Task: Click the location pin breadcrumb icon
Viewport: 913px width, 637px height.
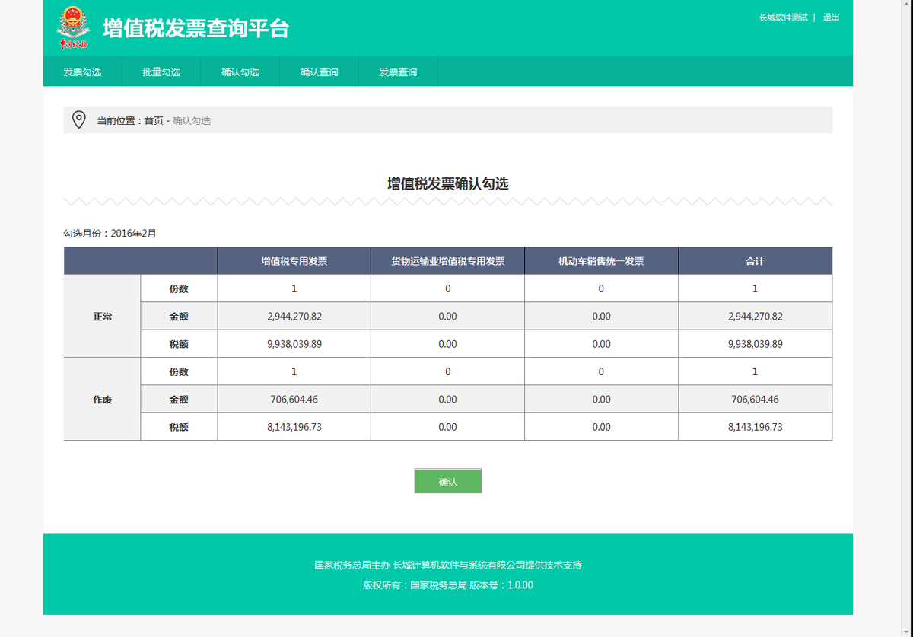Action: [78, 119]
